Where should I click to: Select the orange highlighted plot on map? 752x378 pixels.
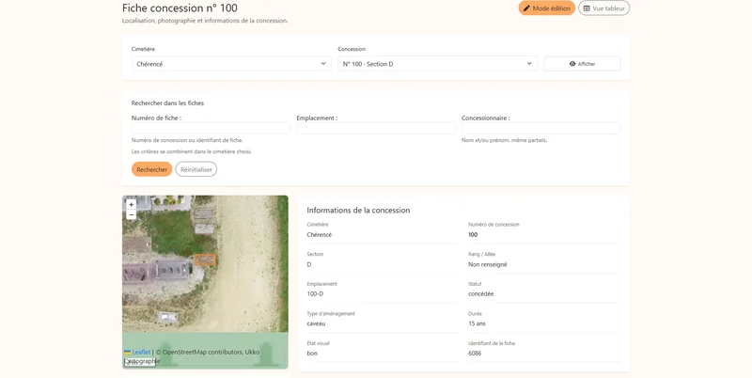coord(205,260)
